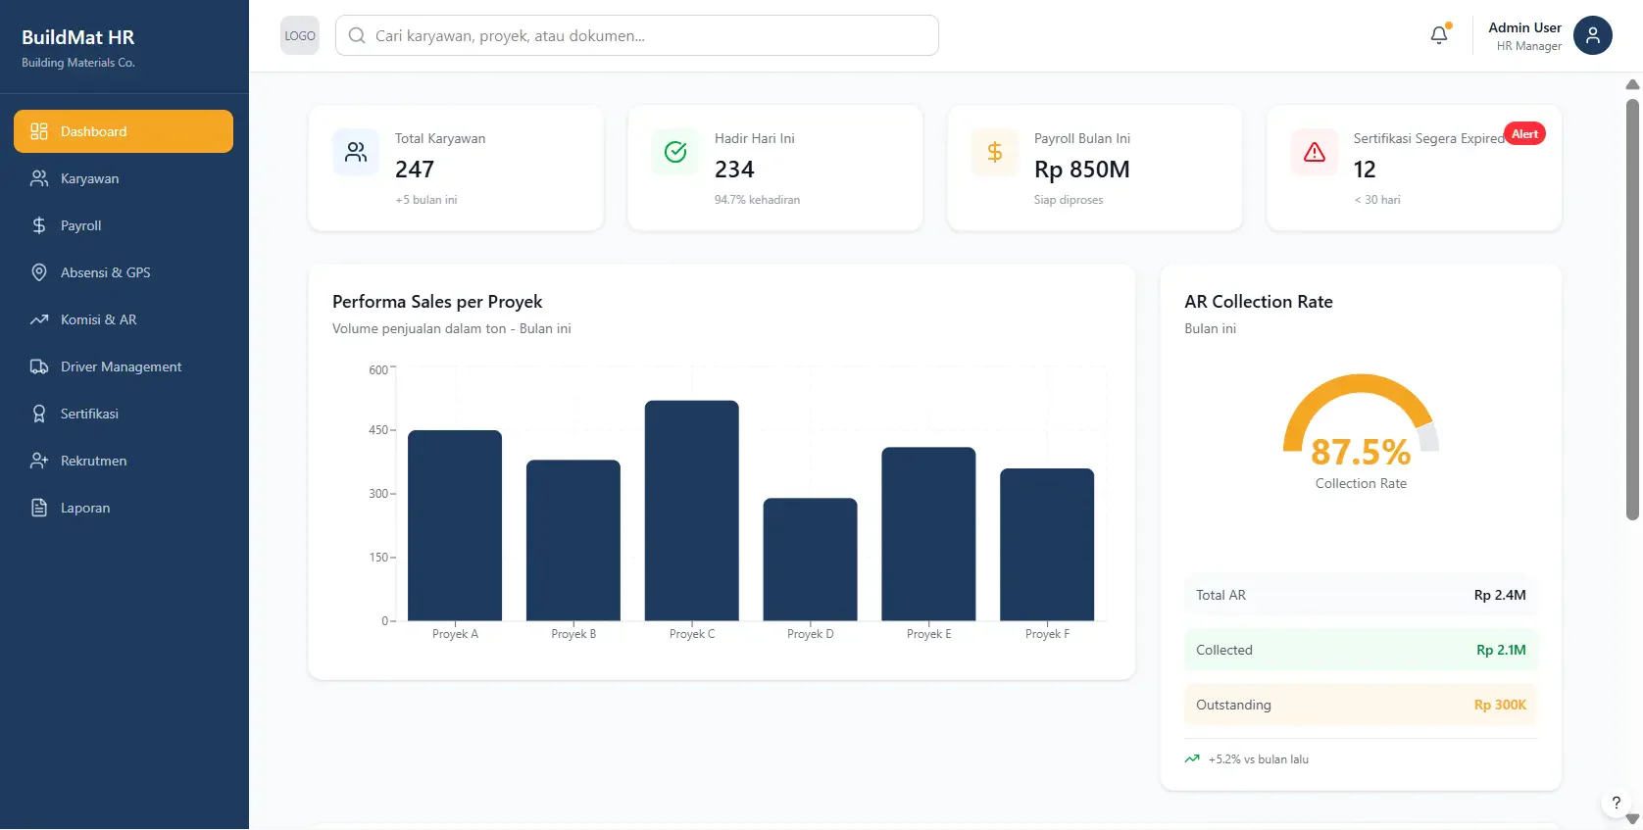Click the Laporan document icon
Viewport: 1643px width, 830px height.
(x=39, y=508)
